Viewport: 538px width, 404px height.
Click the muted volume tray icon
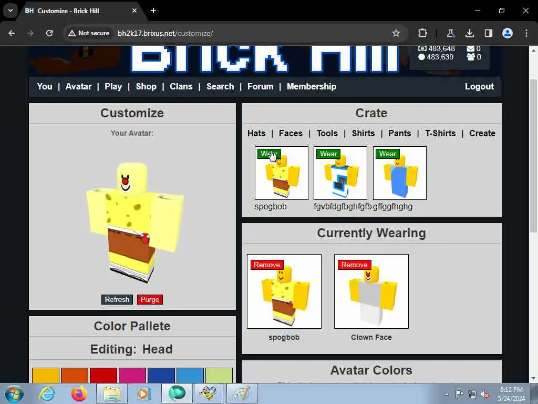[485, 395]
